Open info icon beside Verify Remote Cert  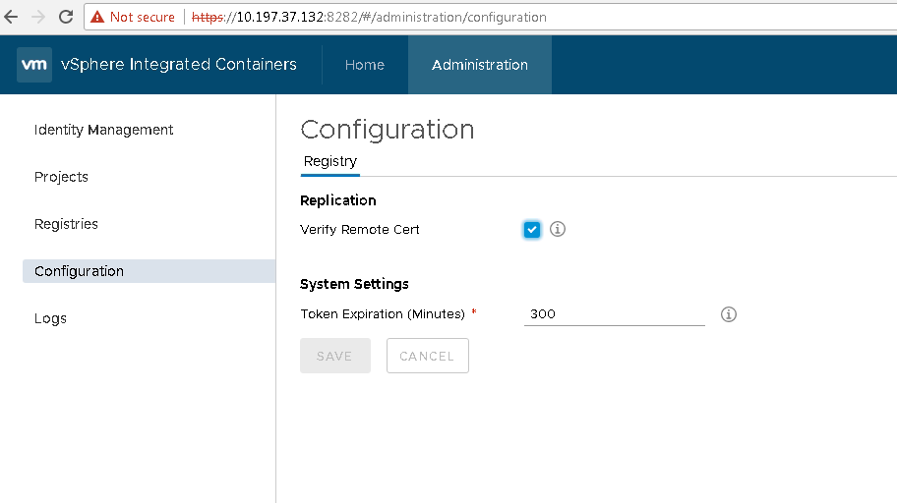pos(558,229)
